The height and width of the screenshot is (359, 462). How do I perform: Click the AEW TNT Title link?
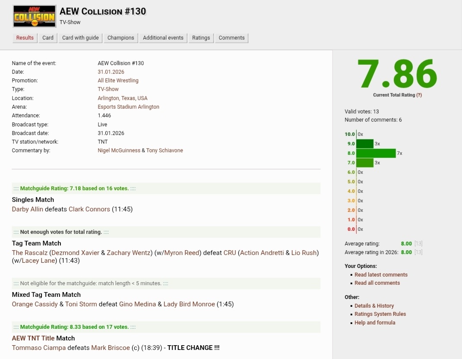tap(33, 338)
